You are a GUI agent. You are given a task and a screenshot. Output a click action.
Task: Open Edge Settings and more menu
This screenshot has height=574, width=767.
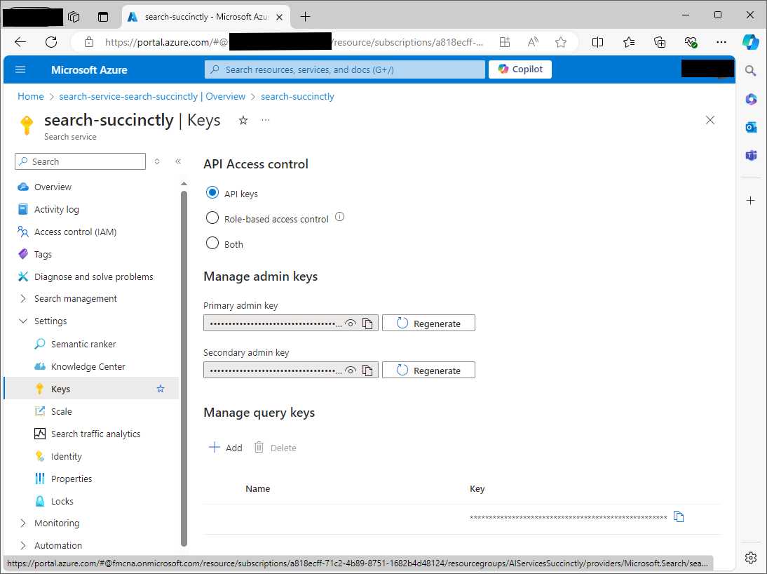pos(721,42)
